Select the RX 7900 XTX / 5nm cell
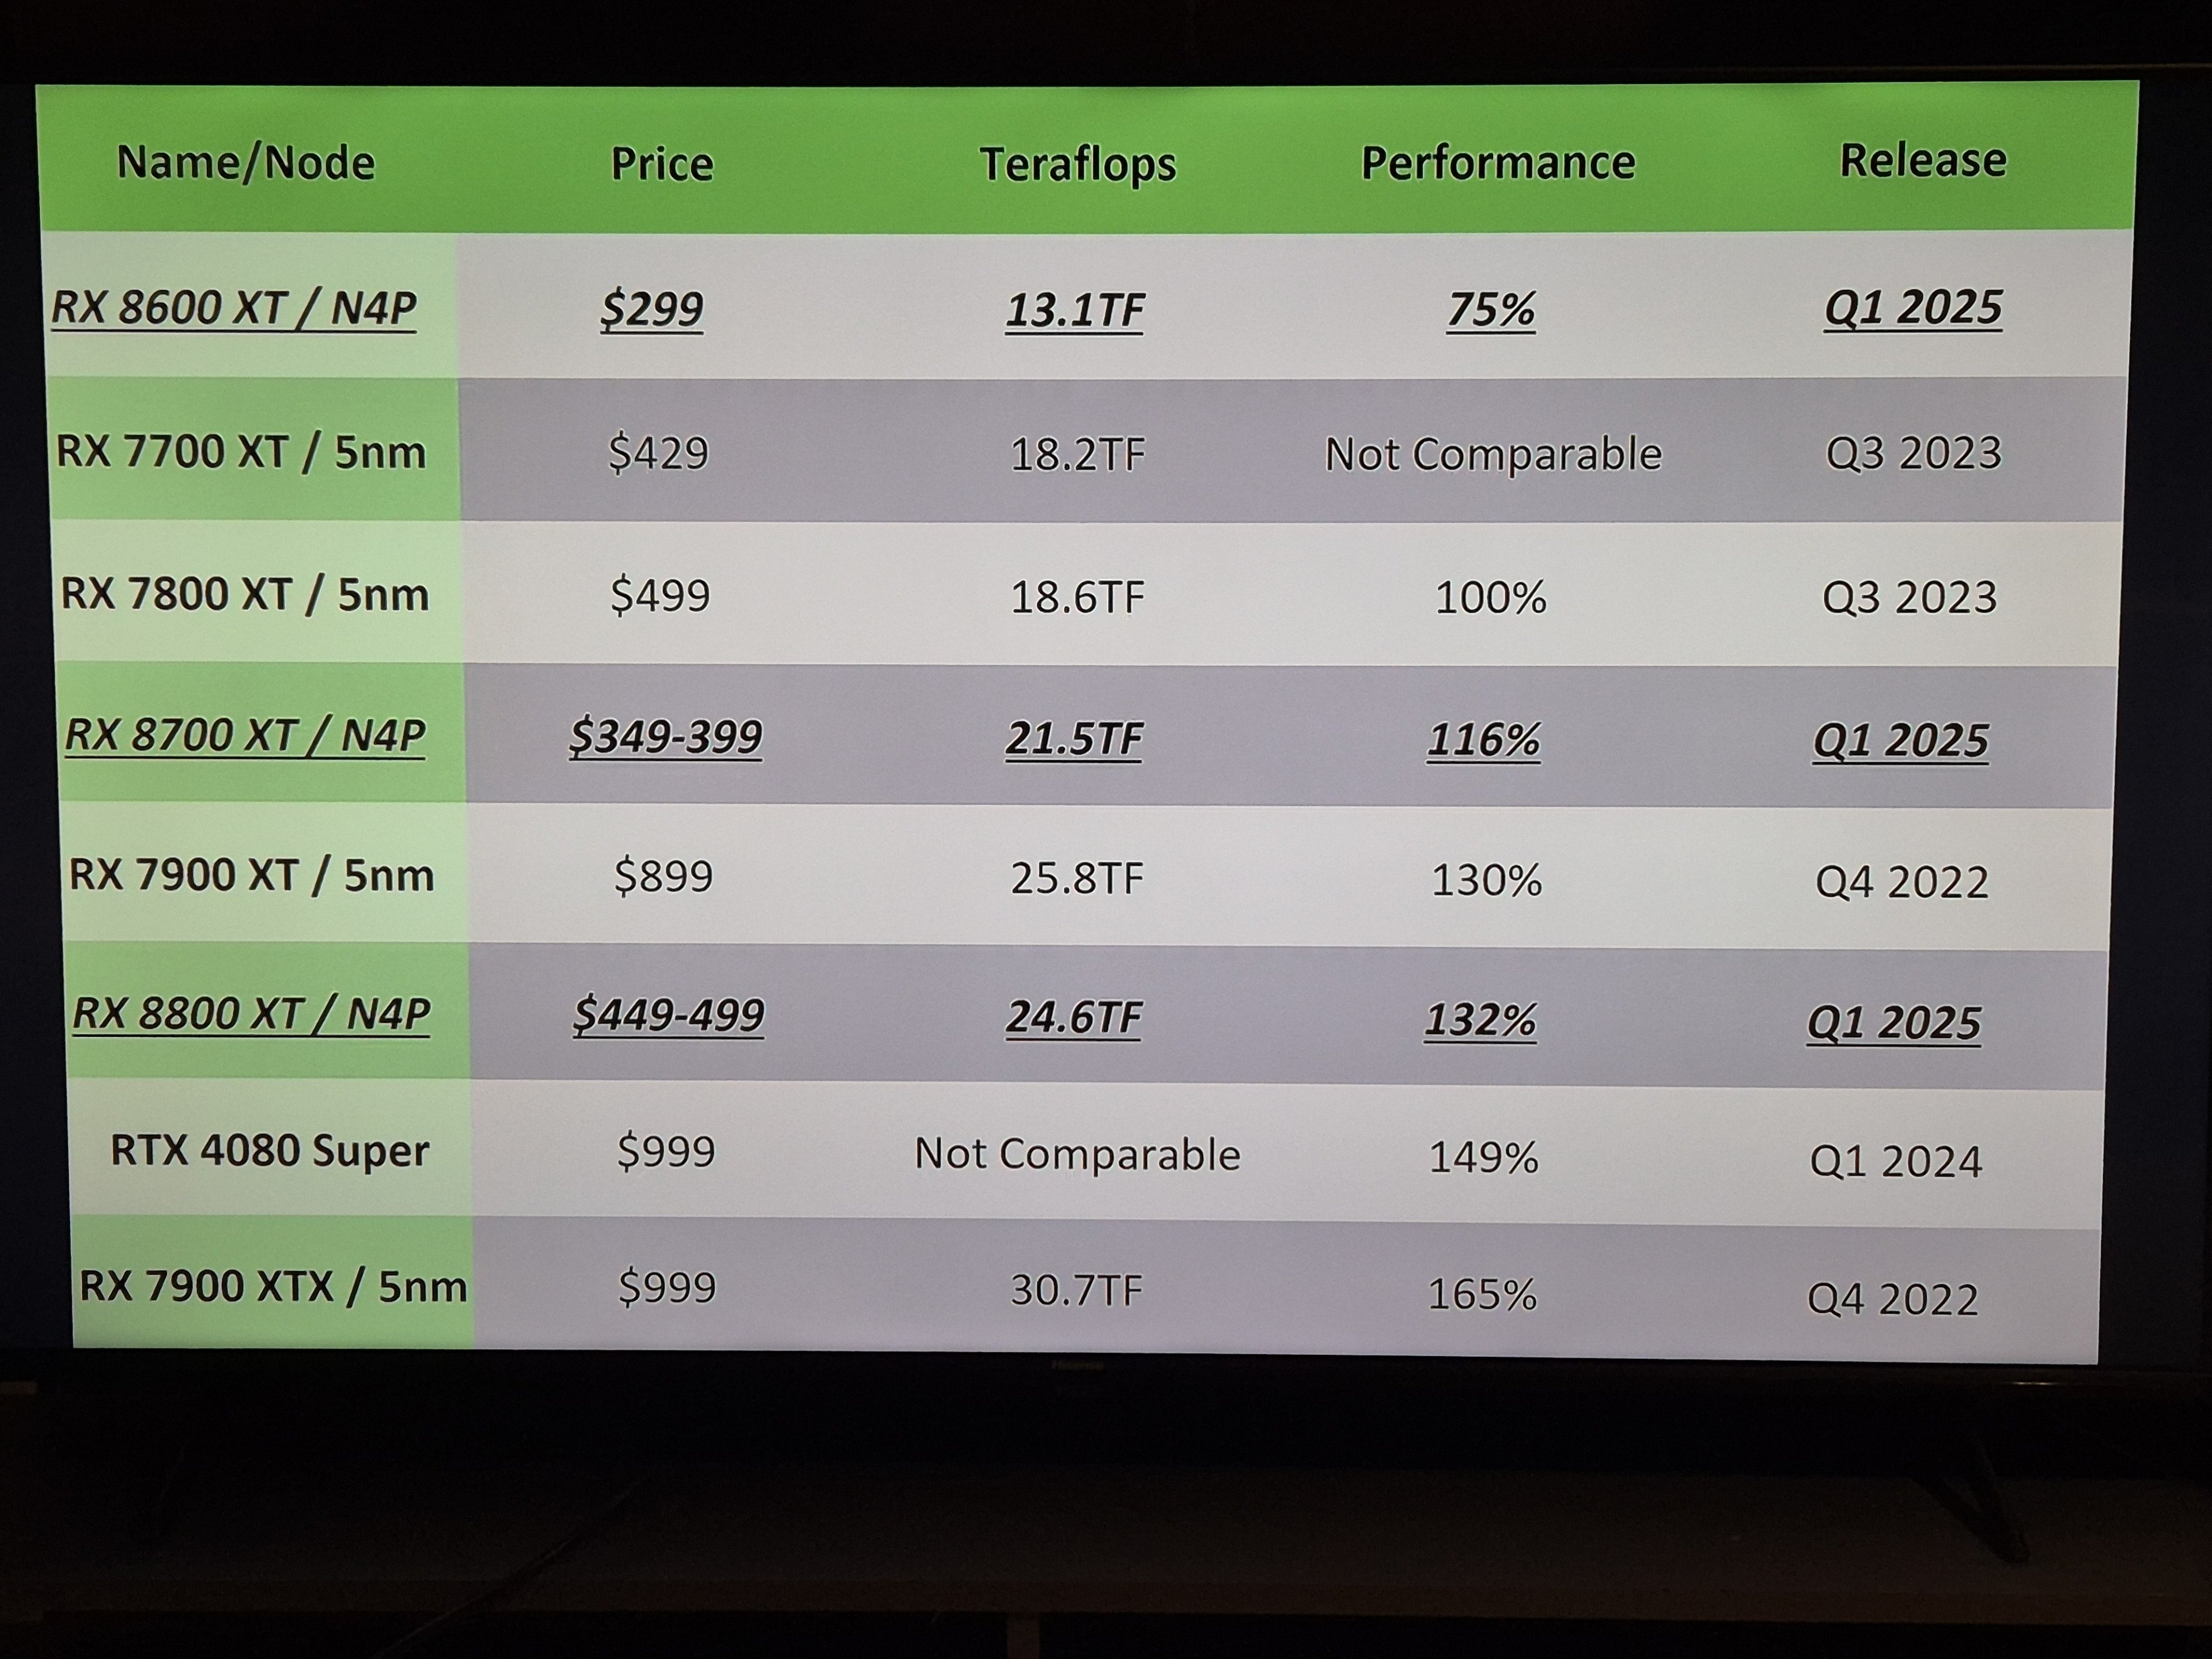This screenshot has width=2212, height=1659. (x=273, y=1286)
